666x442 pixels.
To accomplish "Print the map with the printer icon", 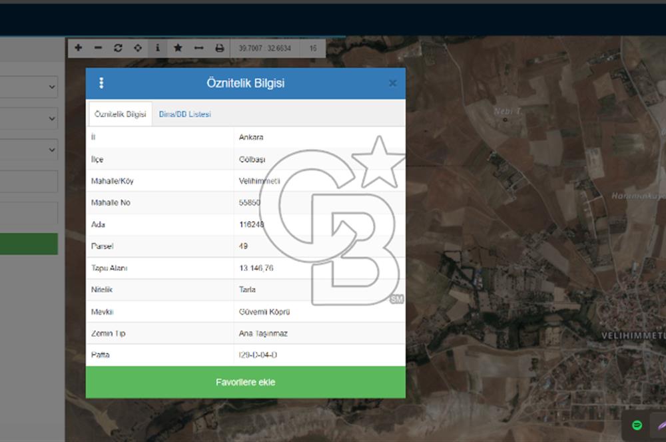I will pos(219,48).
